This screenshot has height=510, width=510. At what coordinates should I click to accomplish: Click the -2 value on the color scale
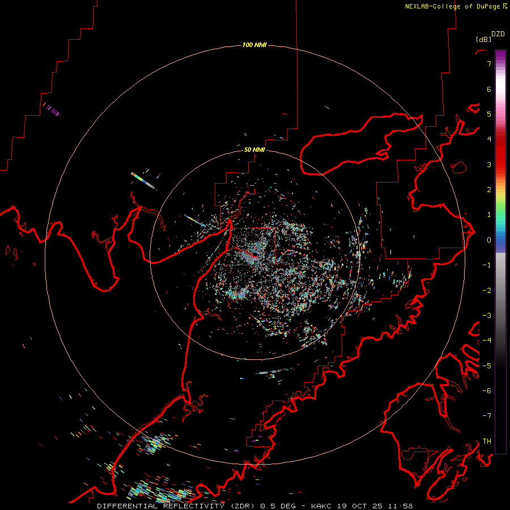487,291
